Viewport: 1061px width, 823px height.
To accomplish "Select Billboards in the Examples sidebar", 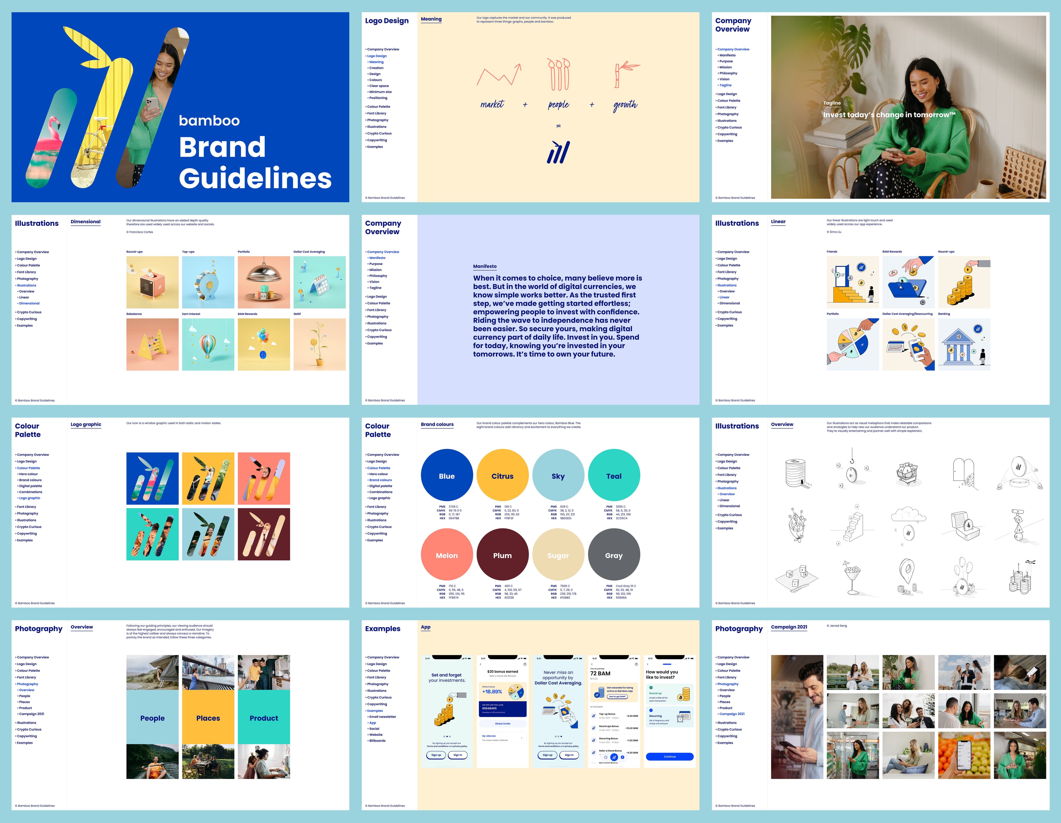I will click(x=377, y=740).
